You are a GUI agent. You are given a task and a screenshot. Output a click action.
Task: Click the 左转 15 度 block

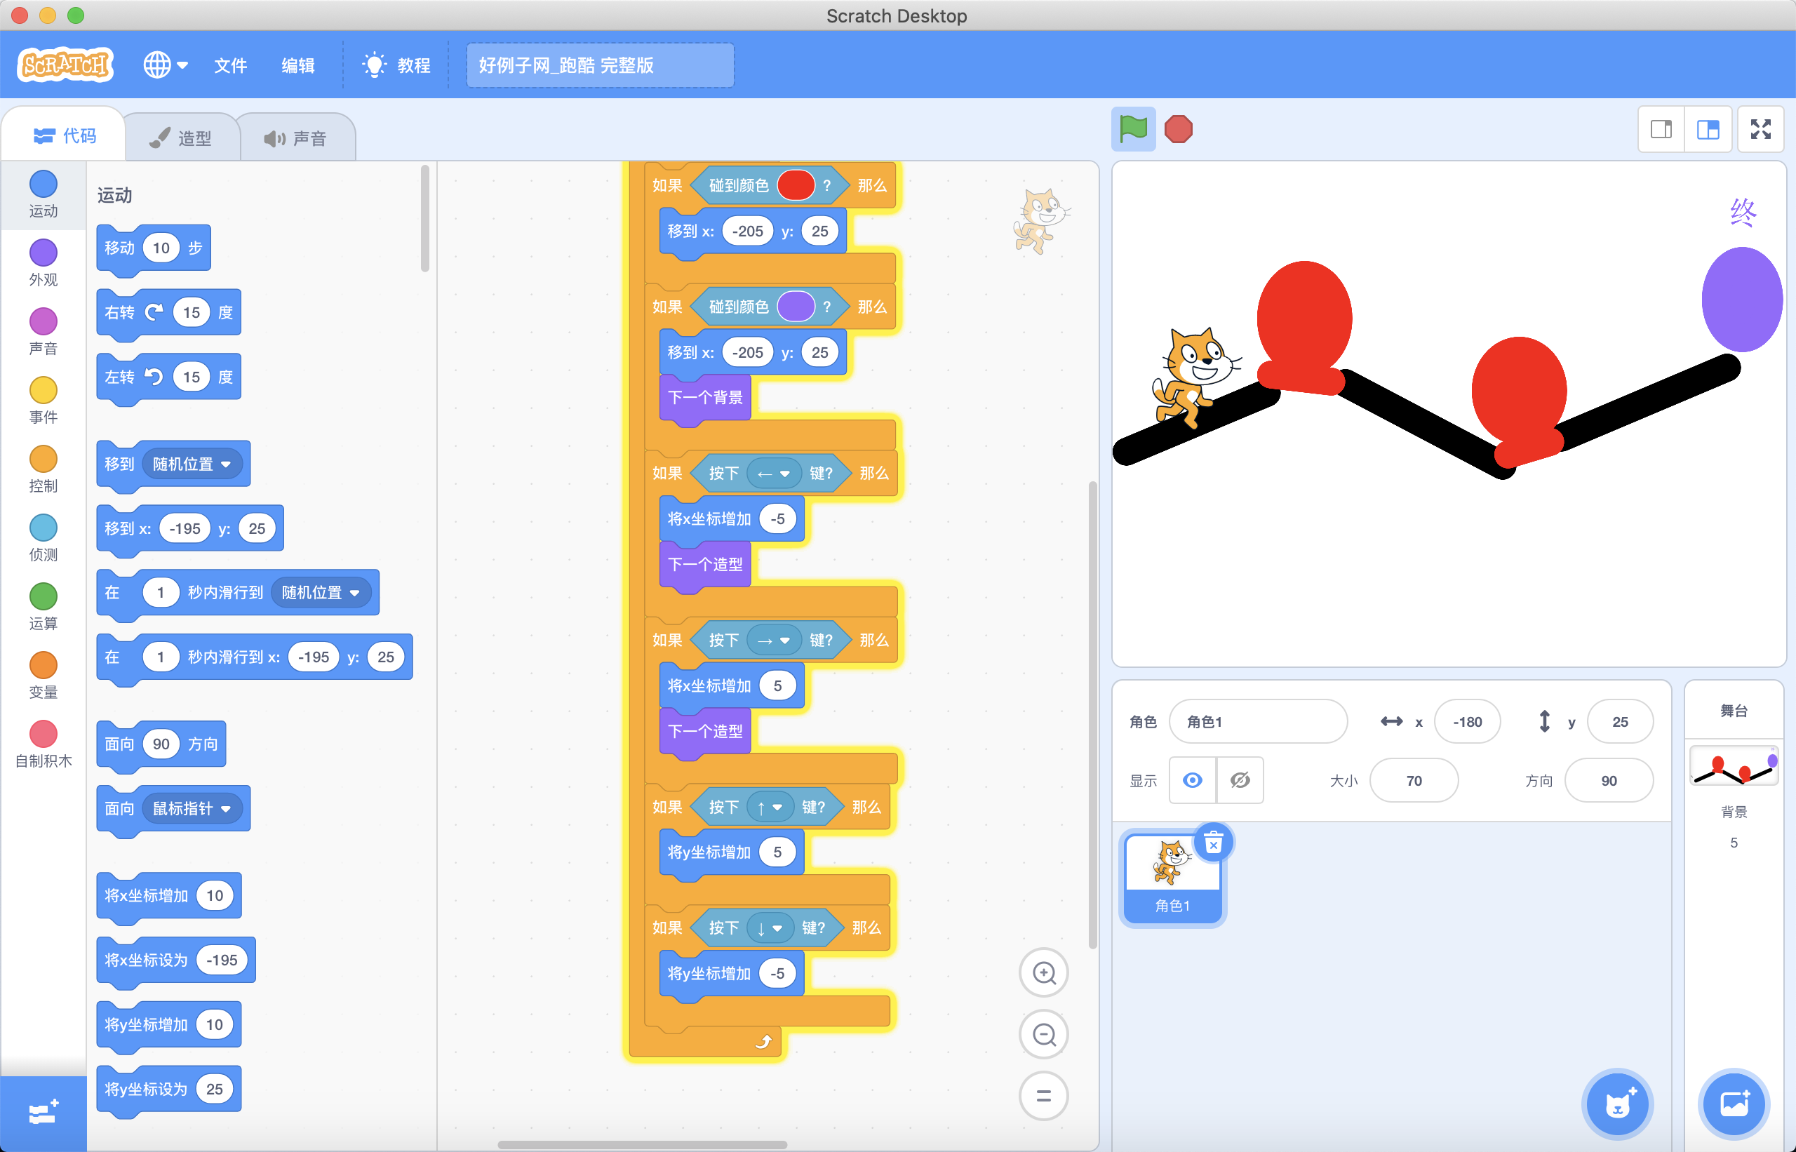point(168,377)
